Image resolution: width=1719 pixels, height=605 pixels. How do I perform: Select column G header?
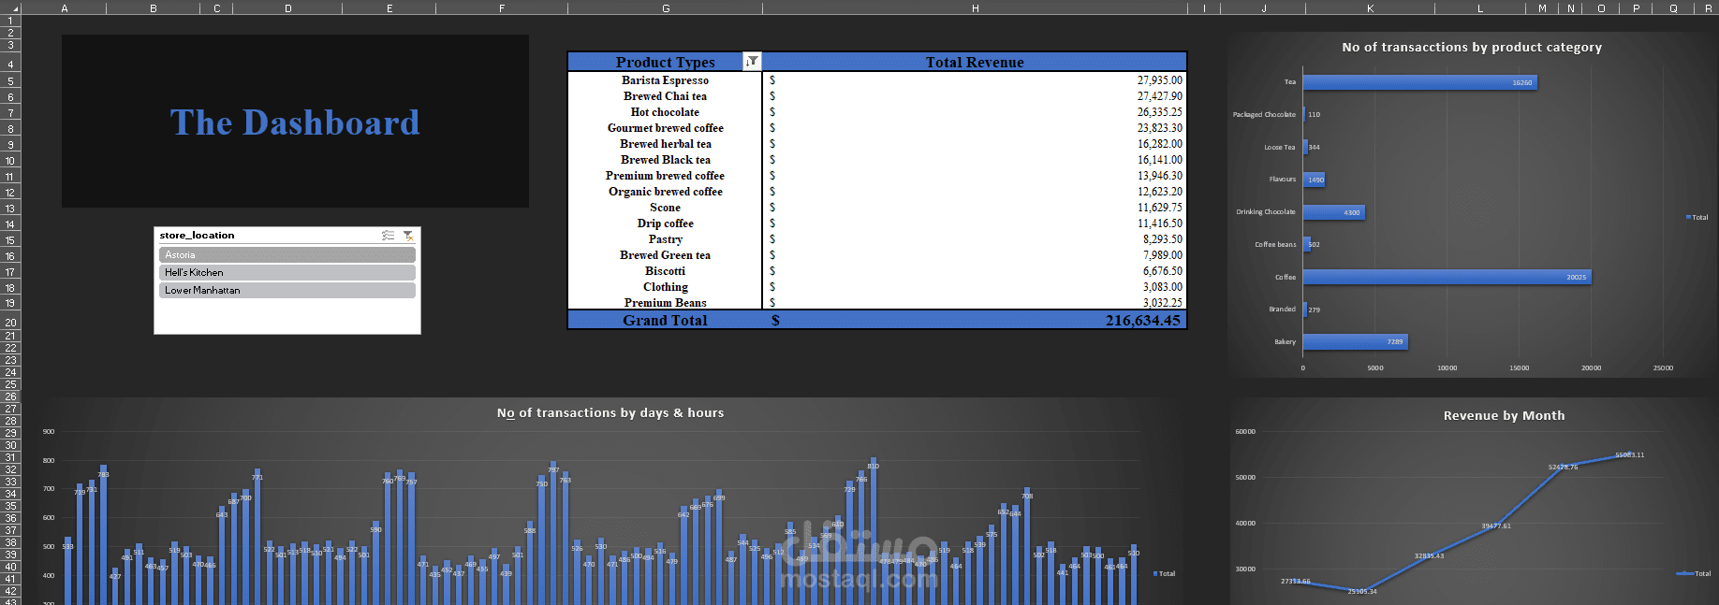(x=666, y=7)
